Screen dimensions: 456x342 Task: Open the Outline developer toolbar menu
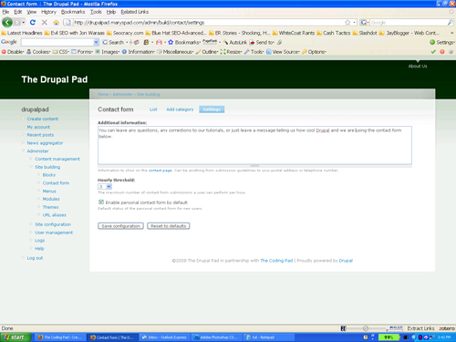point(207,52)
